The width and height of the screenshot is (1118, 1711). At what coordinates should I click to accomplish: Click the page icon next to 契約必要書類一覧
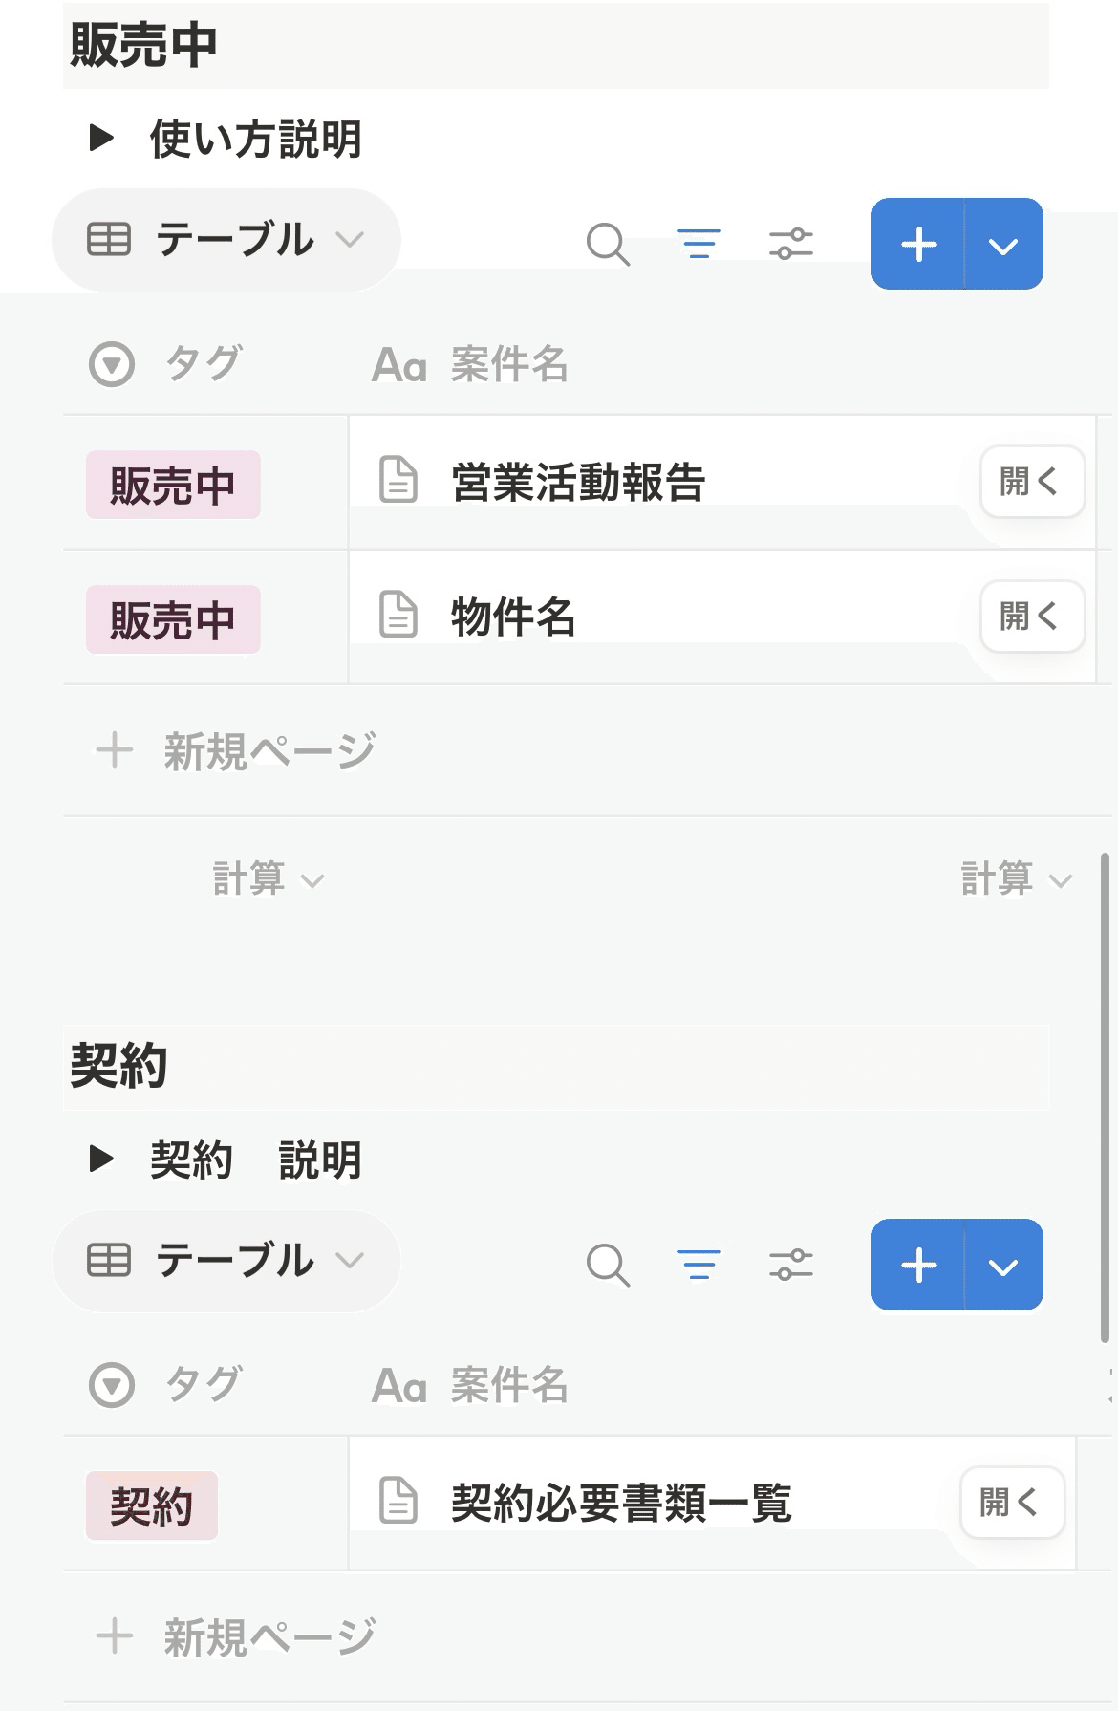click(399, 1503)
